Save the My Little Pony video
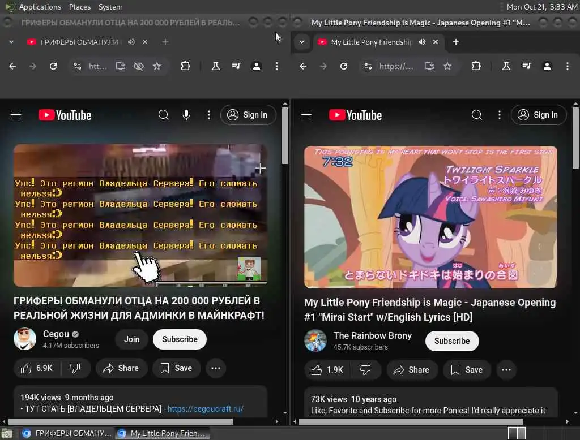 click(x=467, y=370)
